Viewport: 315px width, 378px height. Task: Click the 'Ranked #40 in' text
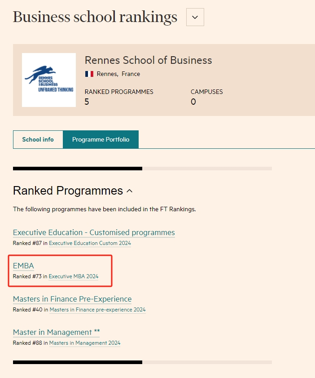point(31,310)
